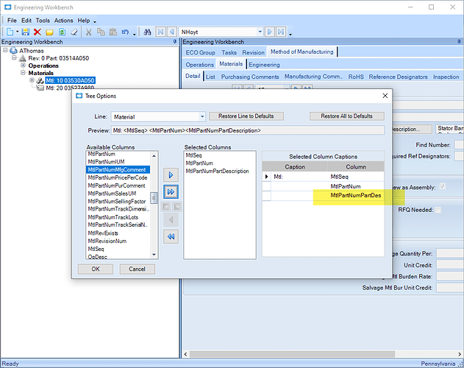
Task: Open the Tools menu
Action: tap(43, 21)
